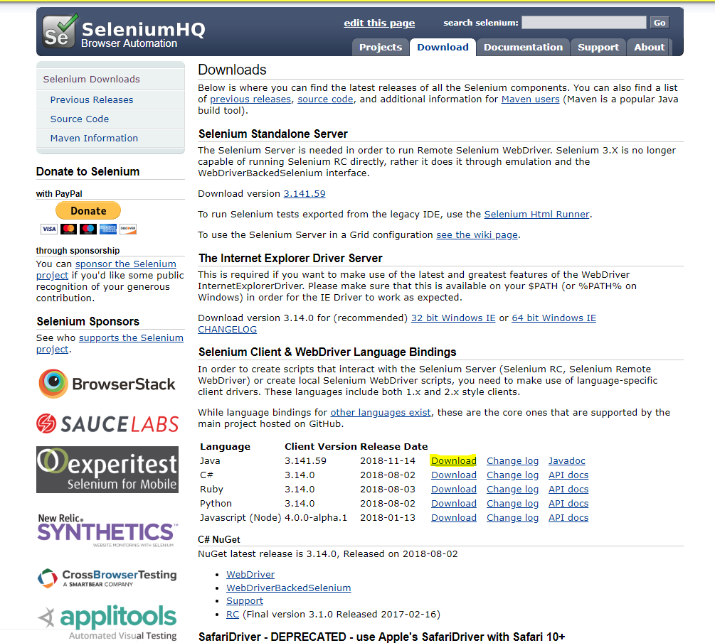The image size is (715, 643).
Task: Click the Javascript (Node) Download link
Action: pos(454,518)
